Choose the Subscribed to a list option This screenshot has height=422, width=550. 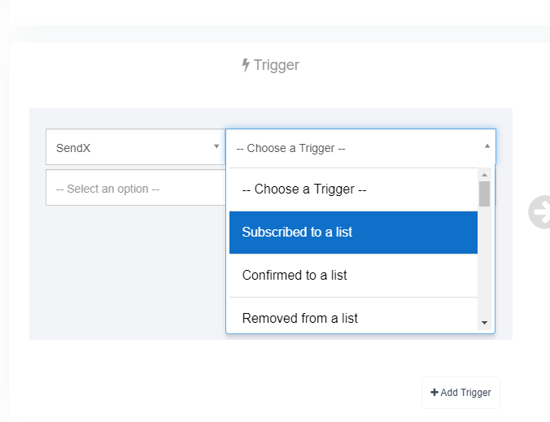353,232
